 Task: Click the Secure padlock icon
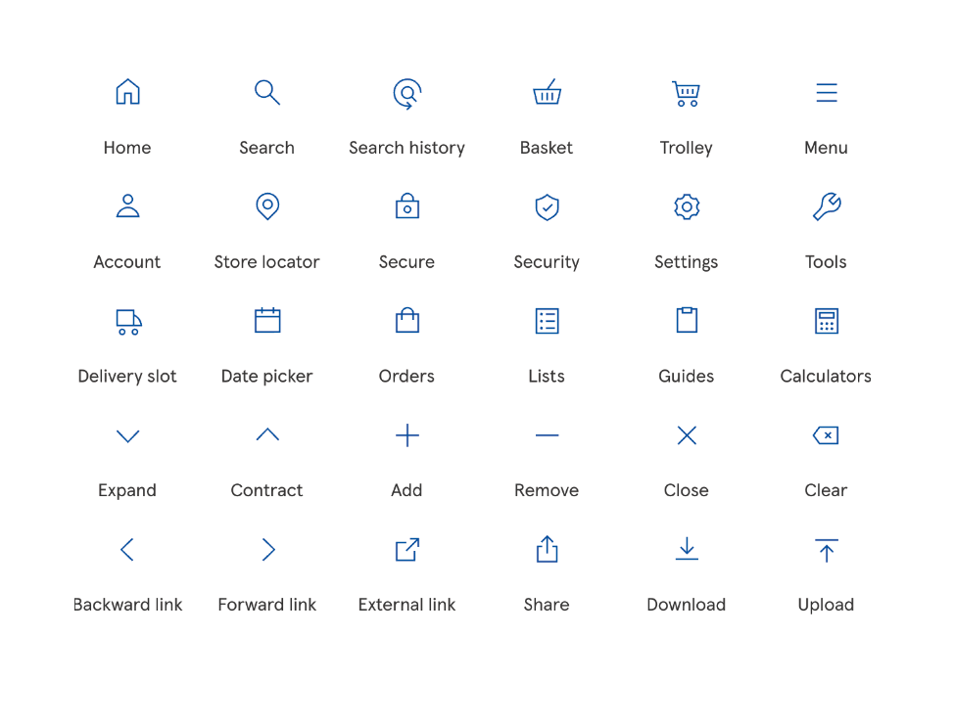(407, 205)
